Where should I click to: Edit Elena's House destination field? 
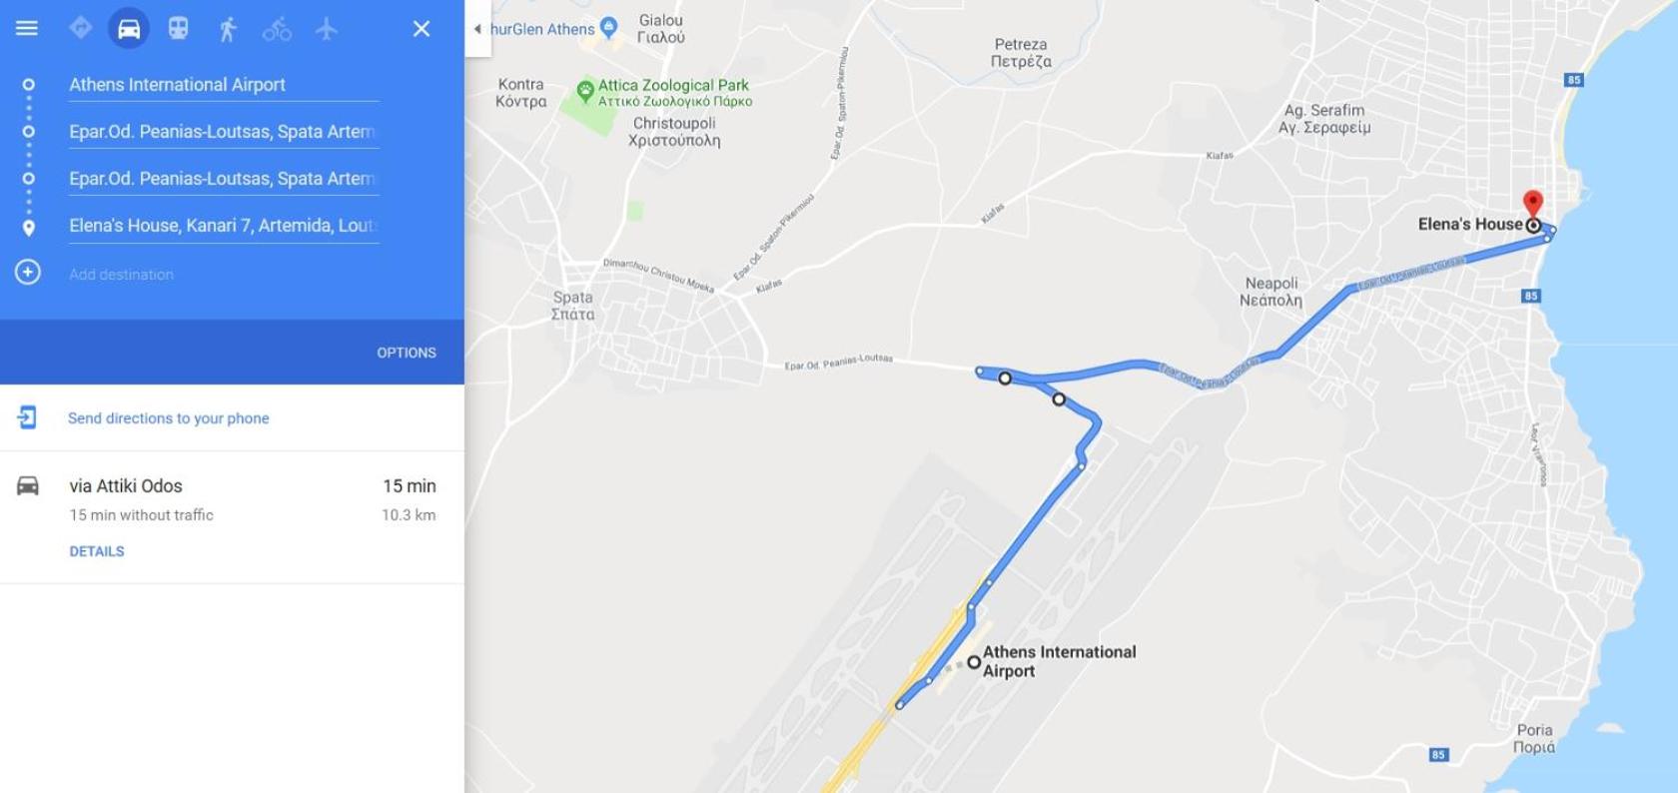(224, 226)
